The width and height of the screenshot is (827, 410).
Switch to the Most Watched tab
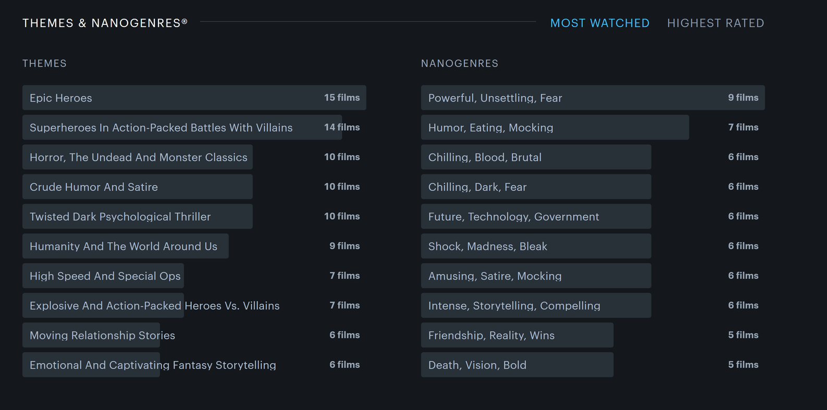(x=599, y=23)
